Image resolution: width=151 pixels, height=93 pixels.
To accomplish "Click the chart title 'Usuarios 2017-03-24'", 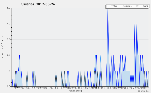I will 38,4.
